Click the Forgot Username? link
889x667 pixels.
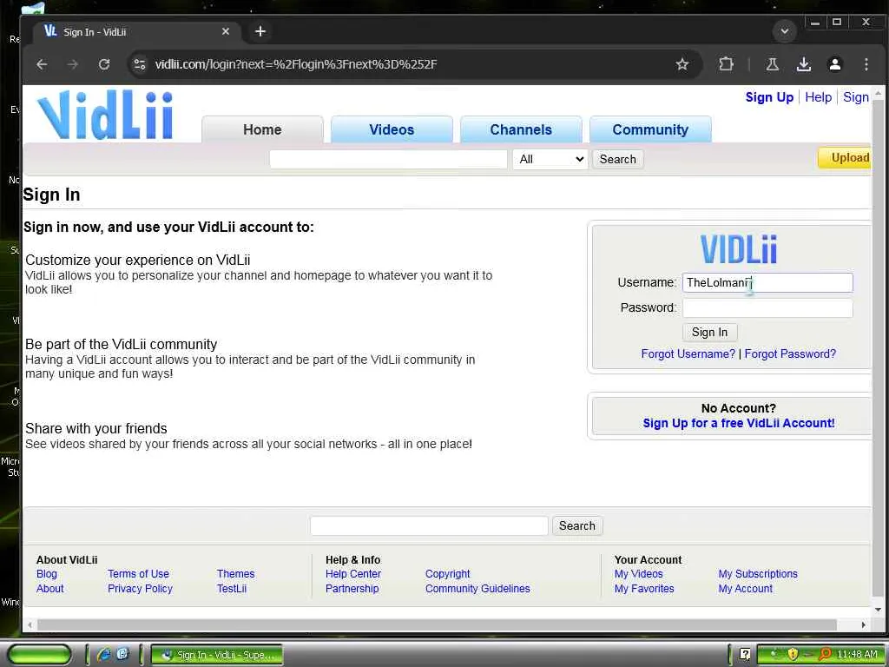688,354
